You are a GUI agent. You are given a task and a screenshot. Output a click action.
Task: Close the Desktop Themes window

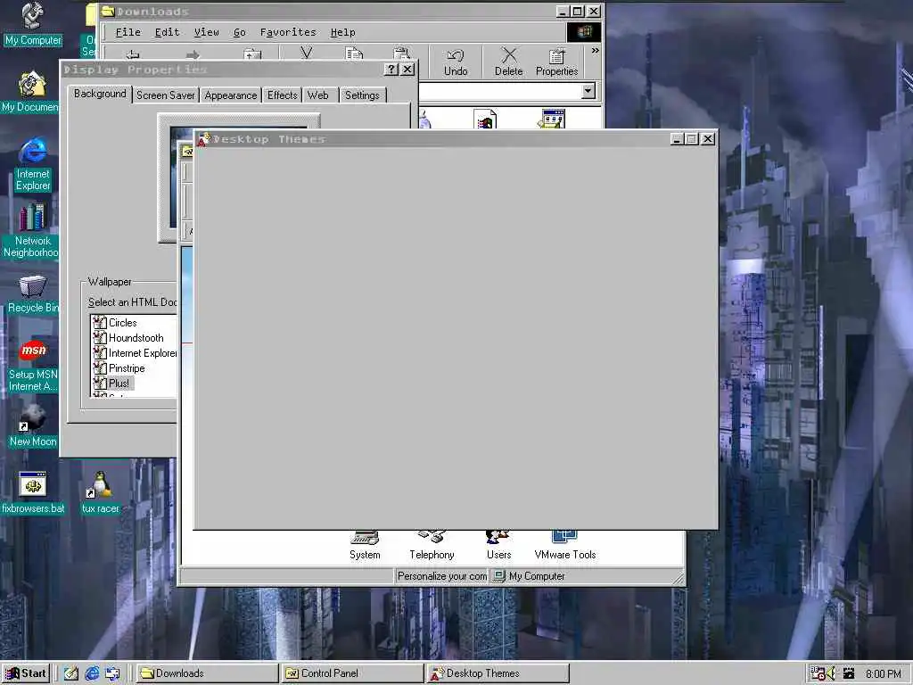[707, 138]
